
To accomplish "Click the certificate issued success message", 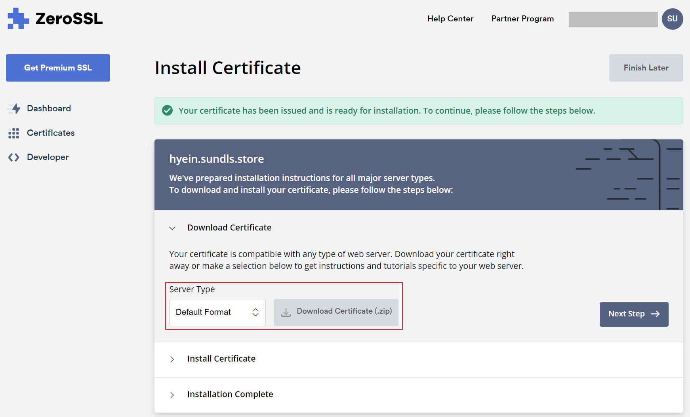I will [x=387, y=111].
